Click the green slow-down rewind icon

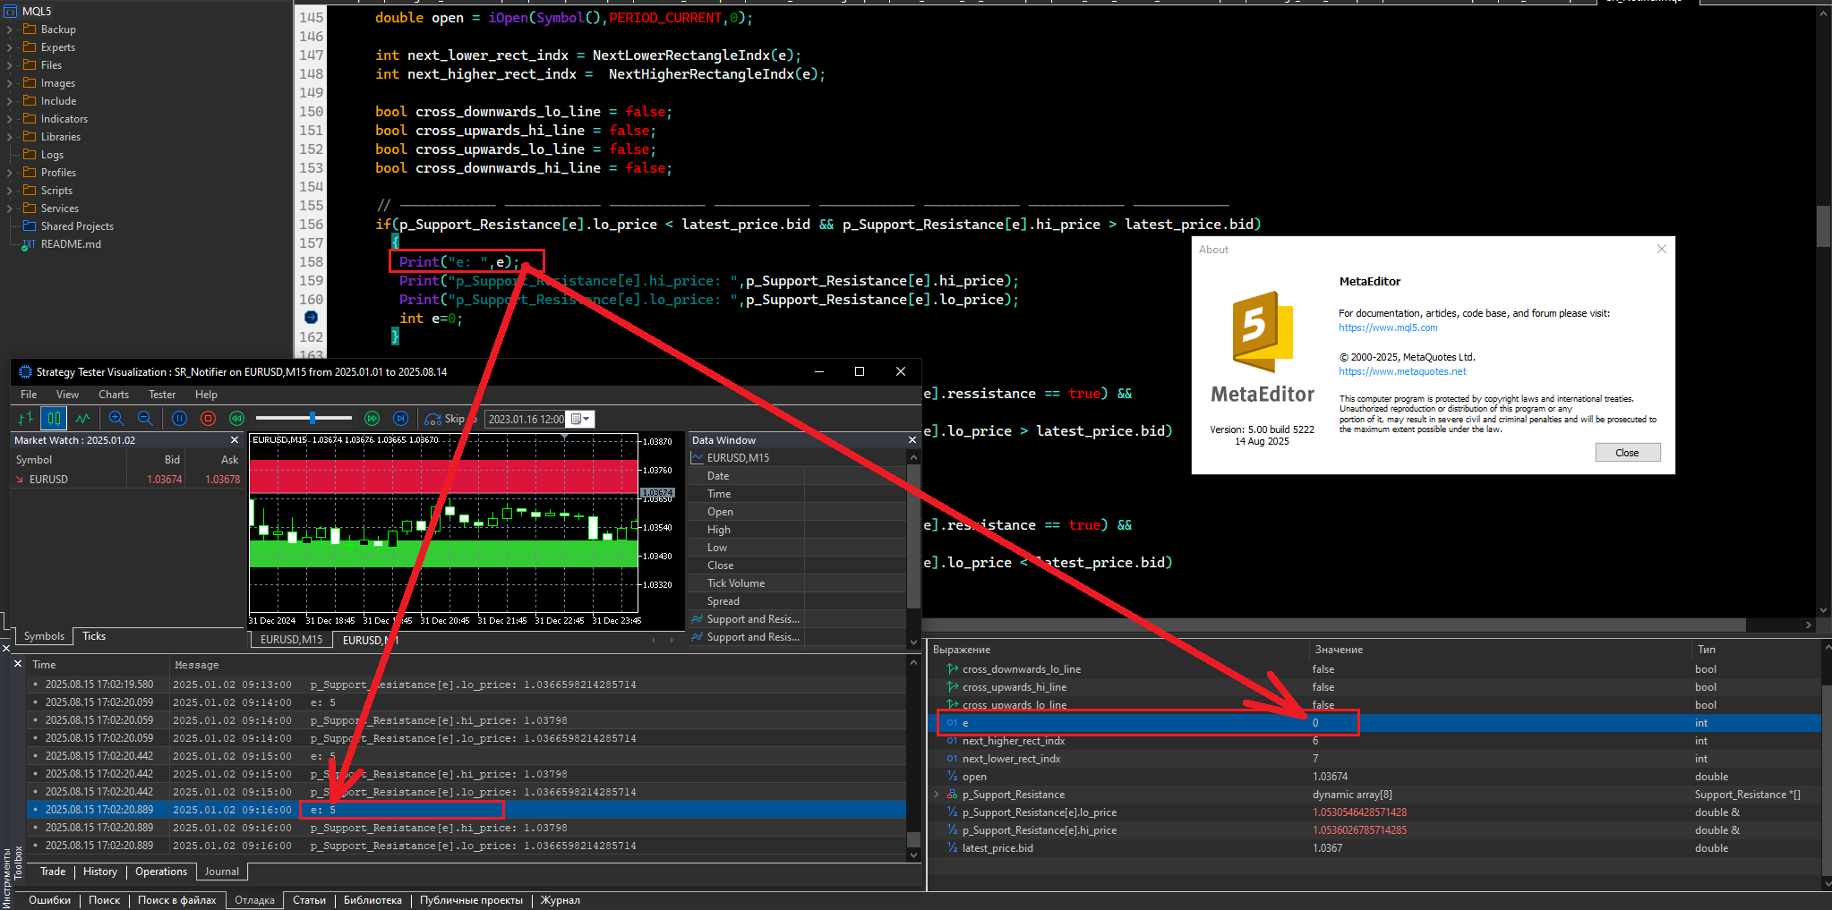tap(236, 419)
